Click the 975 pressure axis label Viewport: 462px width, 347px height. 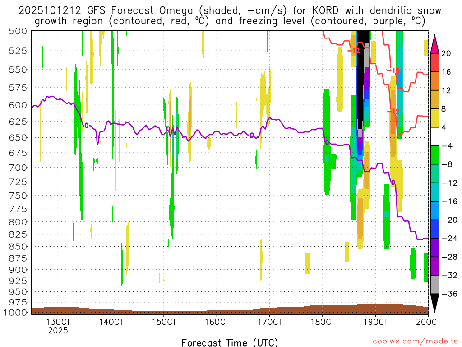(x=18, y=302)
